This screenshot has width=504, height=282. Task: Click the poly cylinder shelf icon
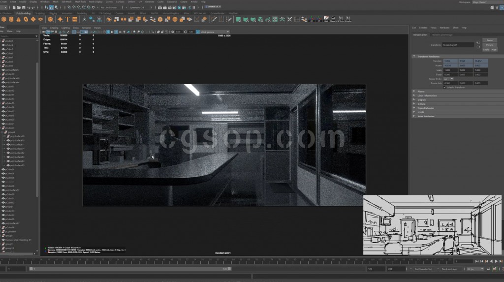[x=11, y=20]
